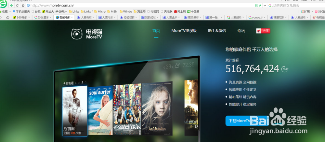Switch to the 360导航 tab
Screen dimensions: 325x142
point(21,18)
